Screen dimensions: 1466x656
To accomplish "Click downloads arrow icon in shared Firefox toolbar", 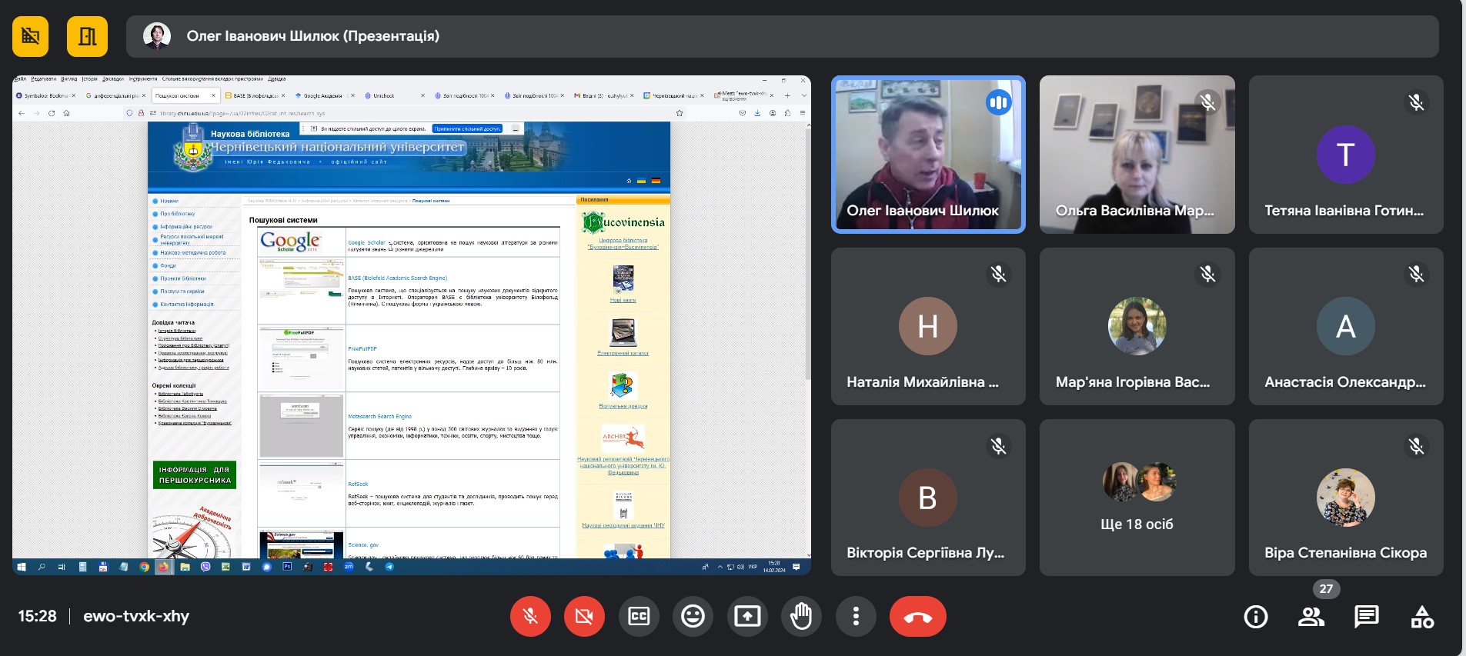I will click(x=757, y=113).
